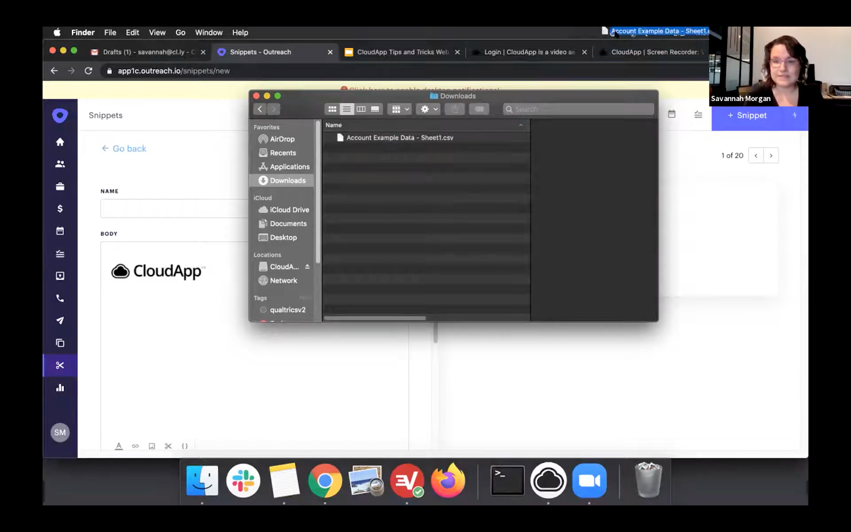
Task: Go to previous page of snippets
Action: (756, 155)
